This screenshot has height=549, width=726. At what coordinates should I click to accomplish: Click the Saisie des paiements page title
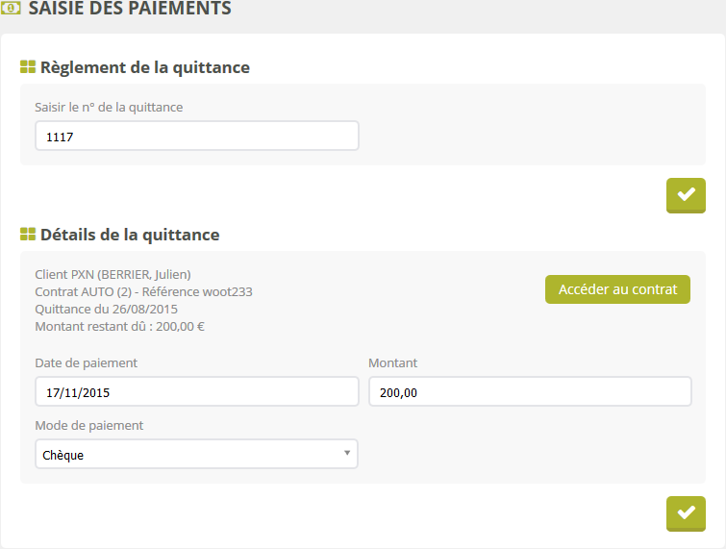[130, 10]
